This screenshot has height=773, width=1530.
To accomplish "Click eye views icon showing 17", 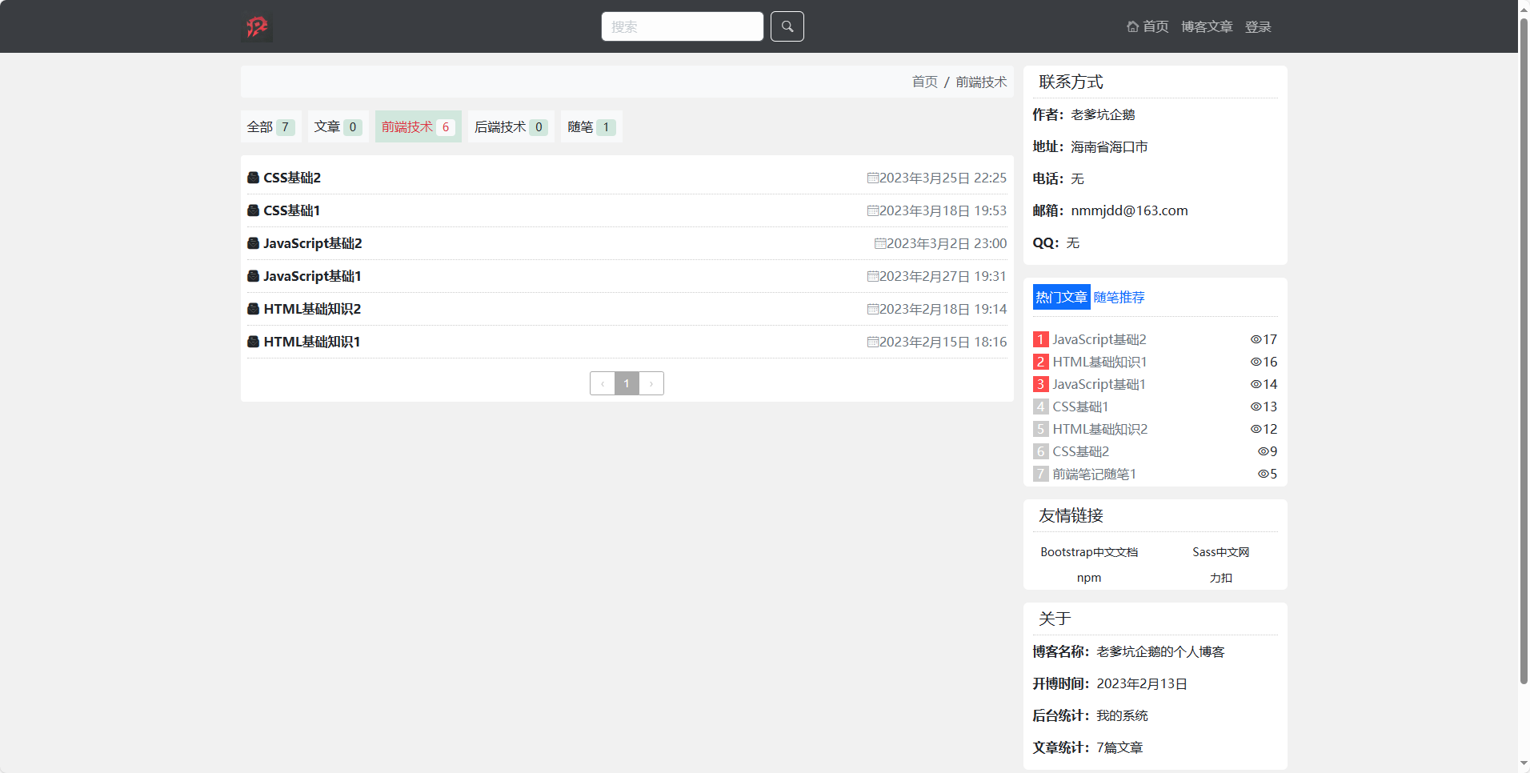I will (x=1256, y=339).
